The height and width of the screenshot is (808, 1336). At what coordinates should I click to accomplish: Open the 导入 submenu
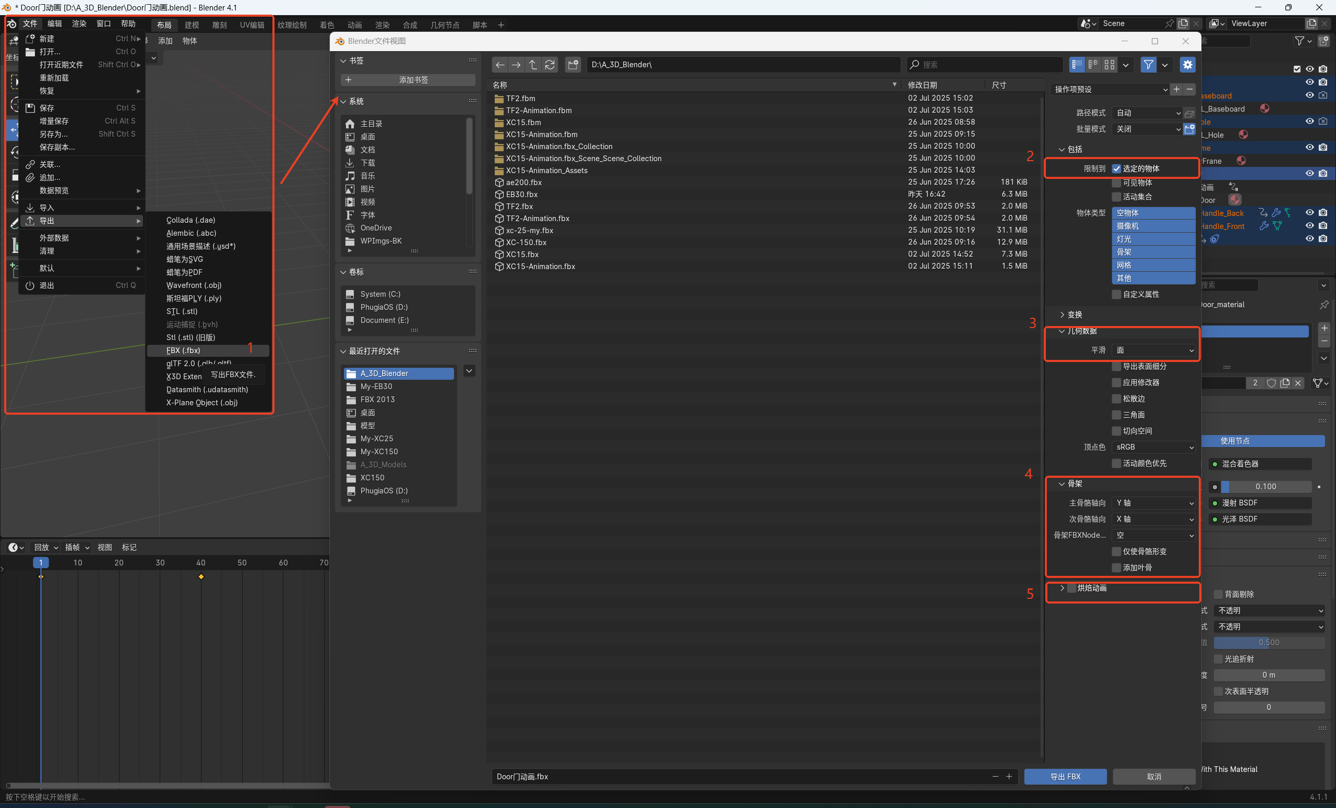tap(82, 208)
